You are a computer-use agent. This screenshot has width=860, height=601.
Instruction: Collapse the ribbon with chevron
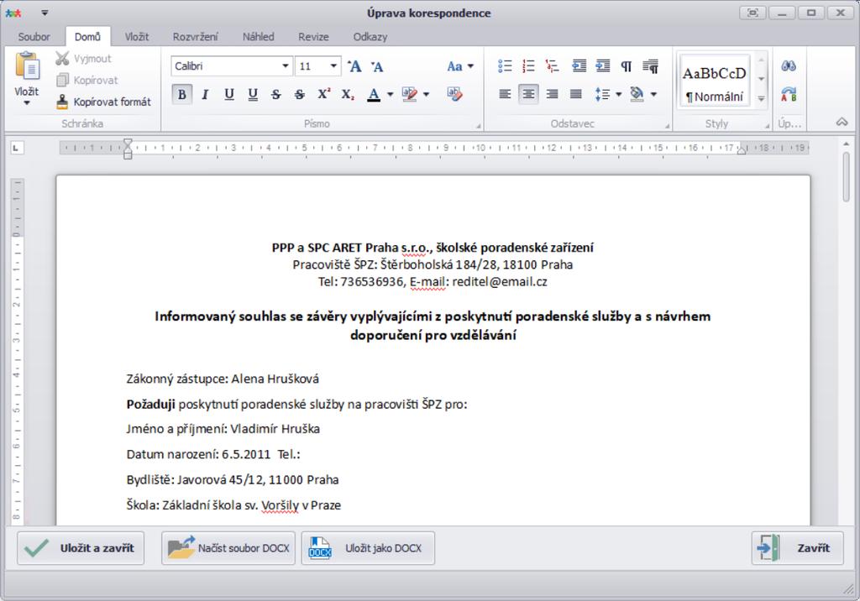pos(842,123)
